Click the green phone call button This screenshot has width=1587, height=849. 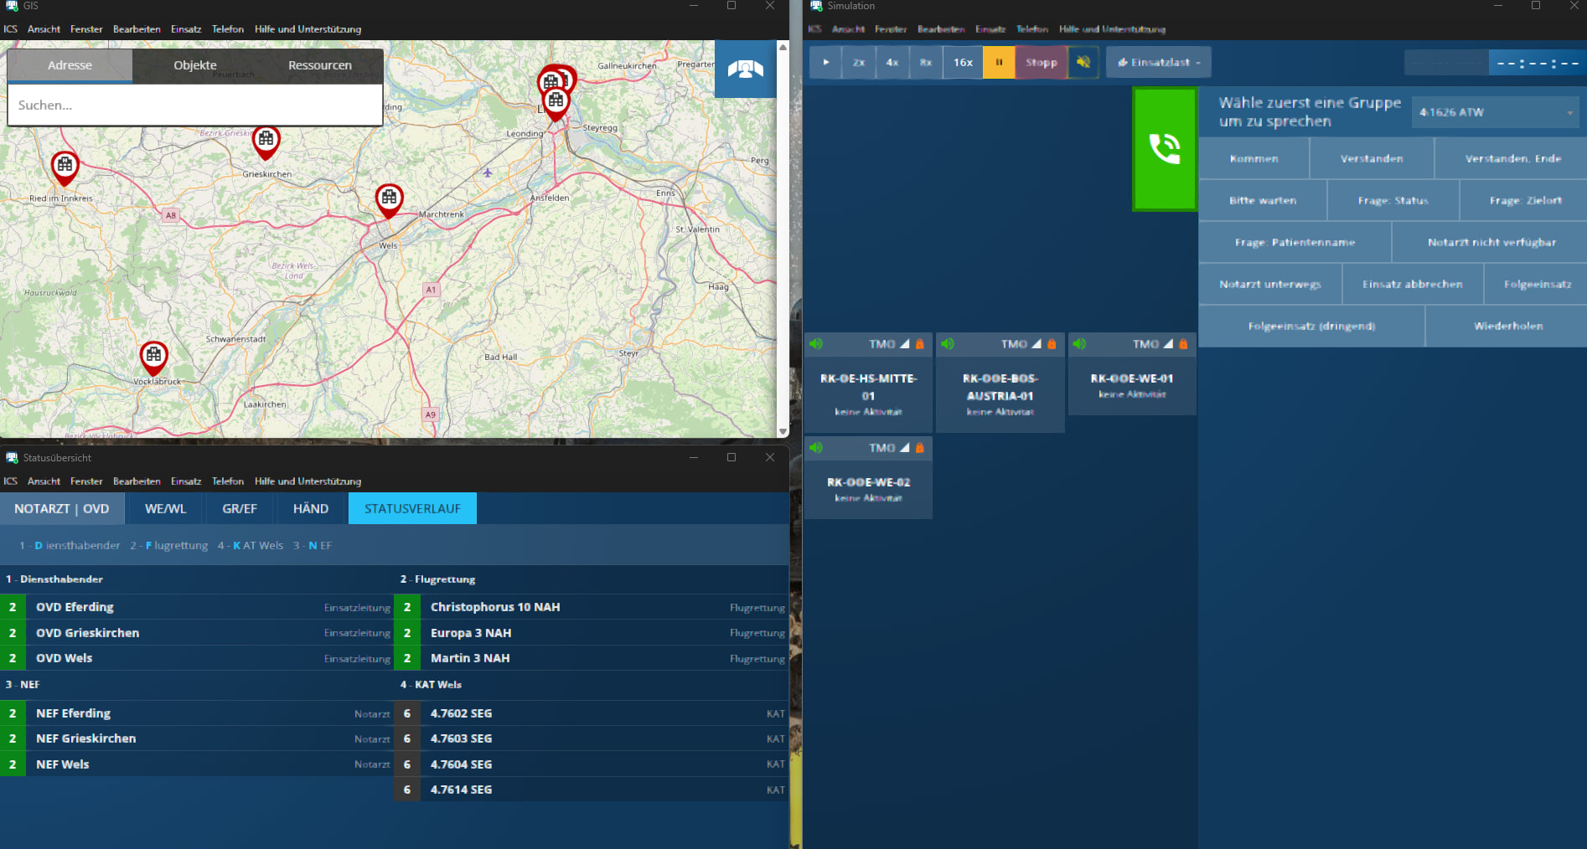tap(1164, 149)
